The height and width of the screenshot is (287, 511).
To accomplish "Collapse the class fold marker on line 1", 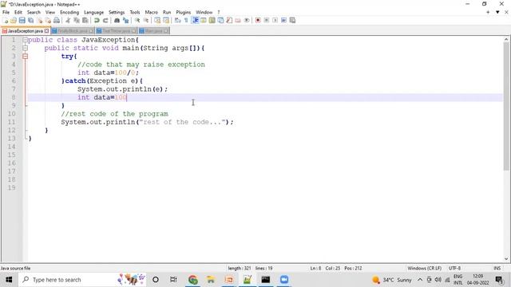I will 25,40.
